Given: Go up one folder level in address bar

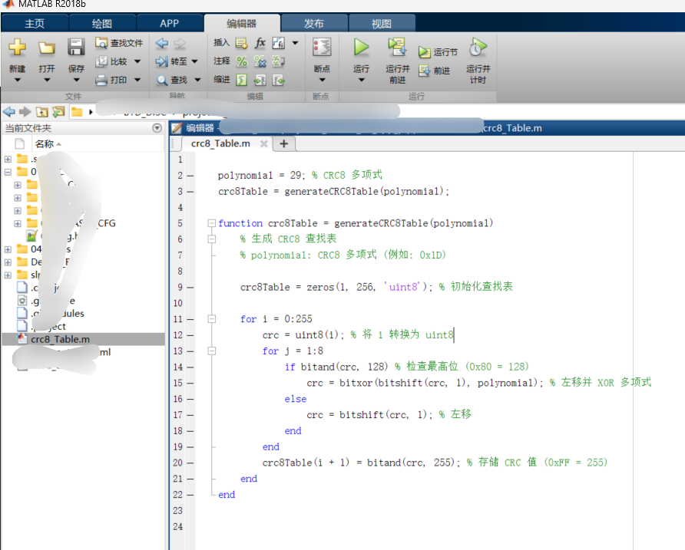Looking at the screenshot, I should [x=42, y=112].
